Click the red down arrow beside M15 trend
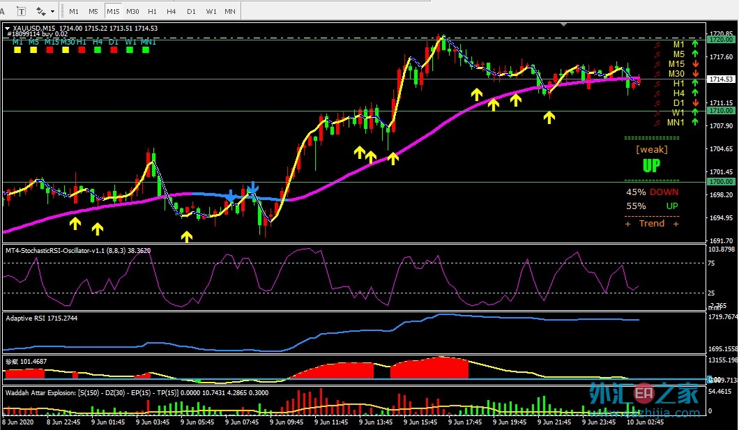The width and height of the screenshot is (739, 430). [x=695, y=64]
